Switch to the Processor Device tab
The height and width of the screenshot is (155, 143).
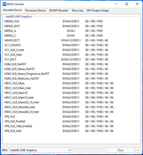pos(35,11)
